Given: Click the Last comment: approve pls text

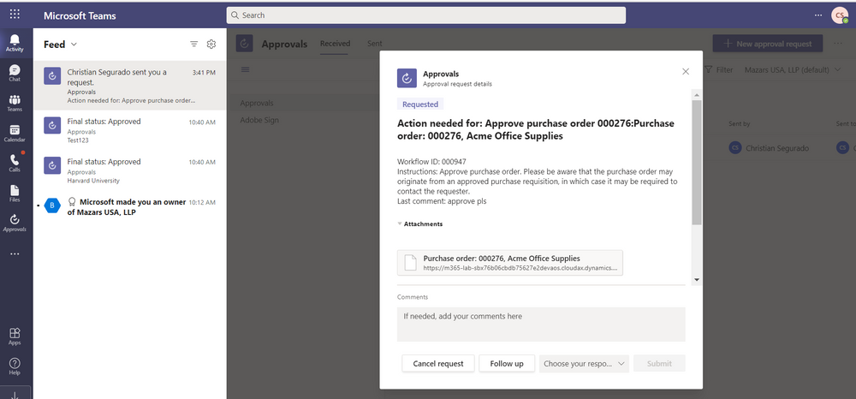Looking at the screenshot, I should pyautogui.click(x=442, y=201).
